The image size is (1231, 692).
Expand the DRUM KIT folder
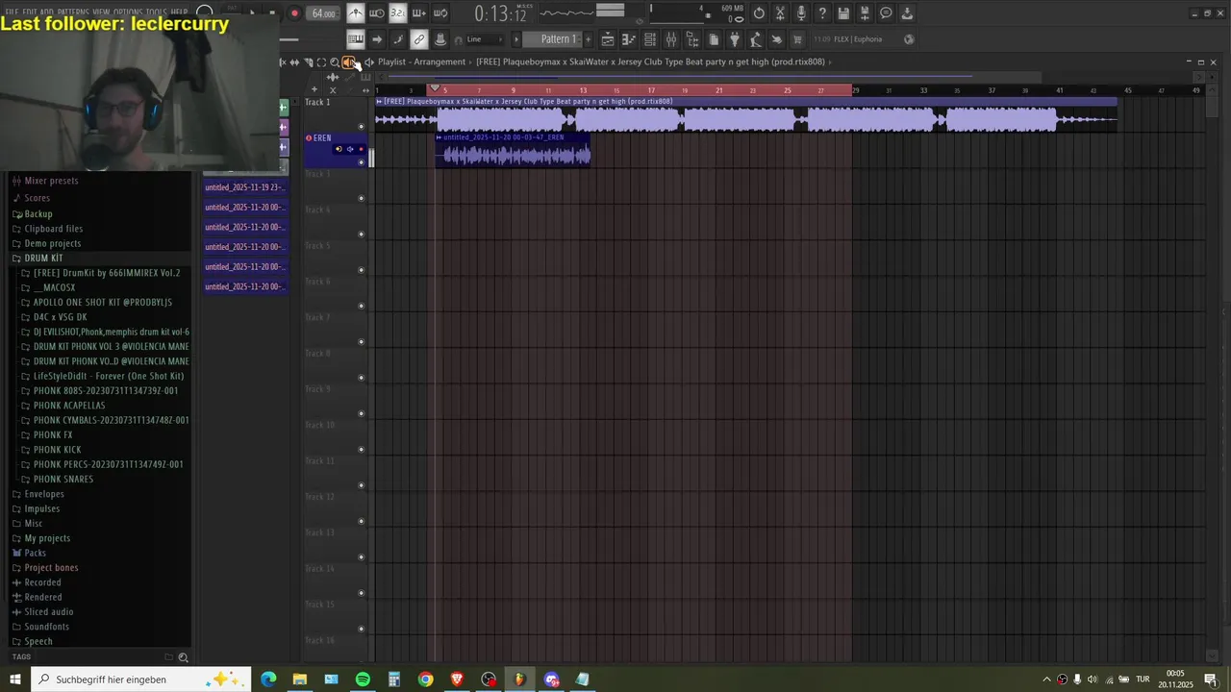(43, 259)
